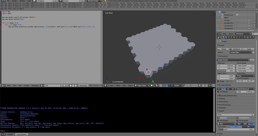The height and width of the screenshot is (136, 258).
Task: Toggle line numbers in text editor
Action: pyautogui.click(x=70, y=86)
